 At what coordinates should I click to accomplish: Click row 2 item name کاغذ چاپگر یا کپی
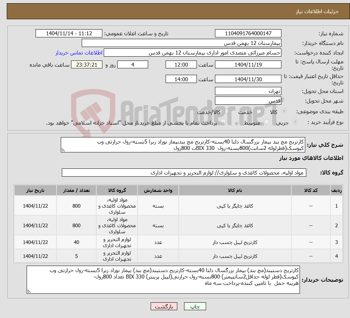(235, 226)
